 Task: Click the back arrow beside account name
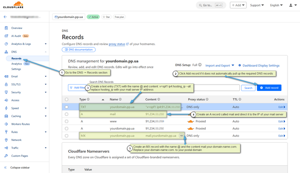tap(5, 17)
